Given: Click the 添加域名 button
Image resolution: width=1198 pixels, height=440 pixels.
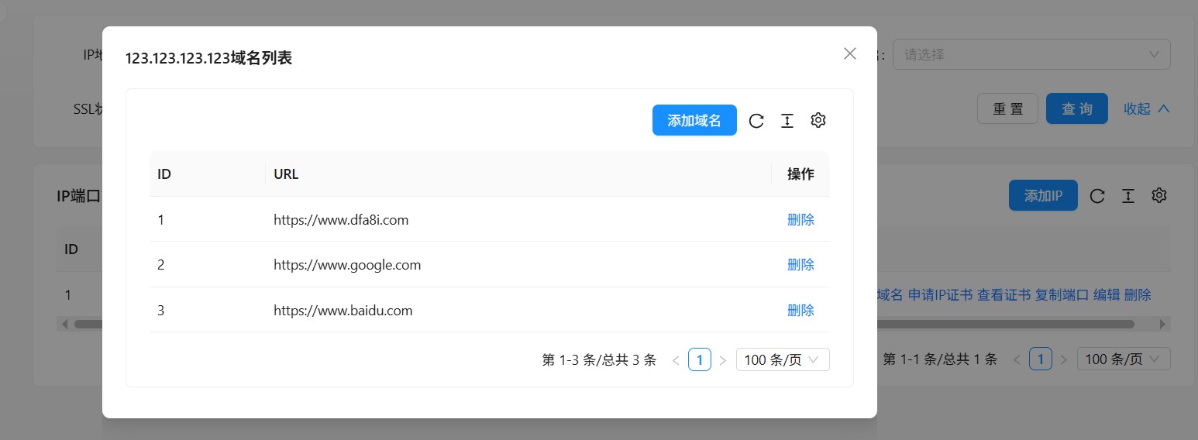Looking at the screenshot, I should [694, 120].
